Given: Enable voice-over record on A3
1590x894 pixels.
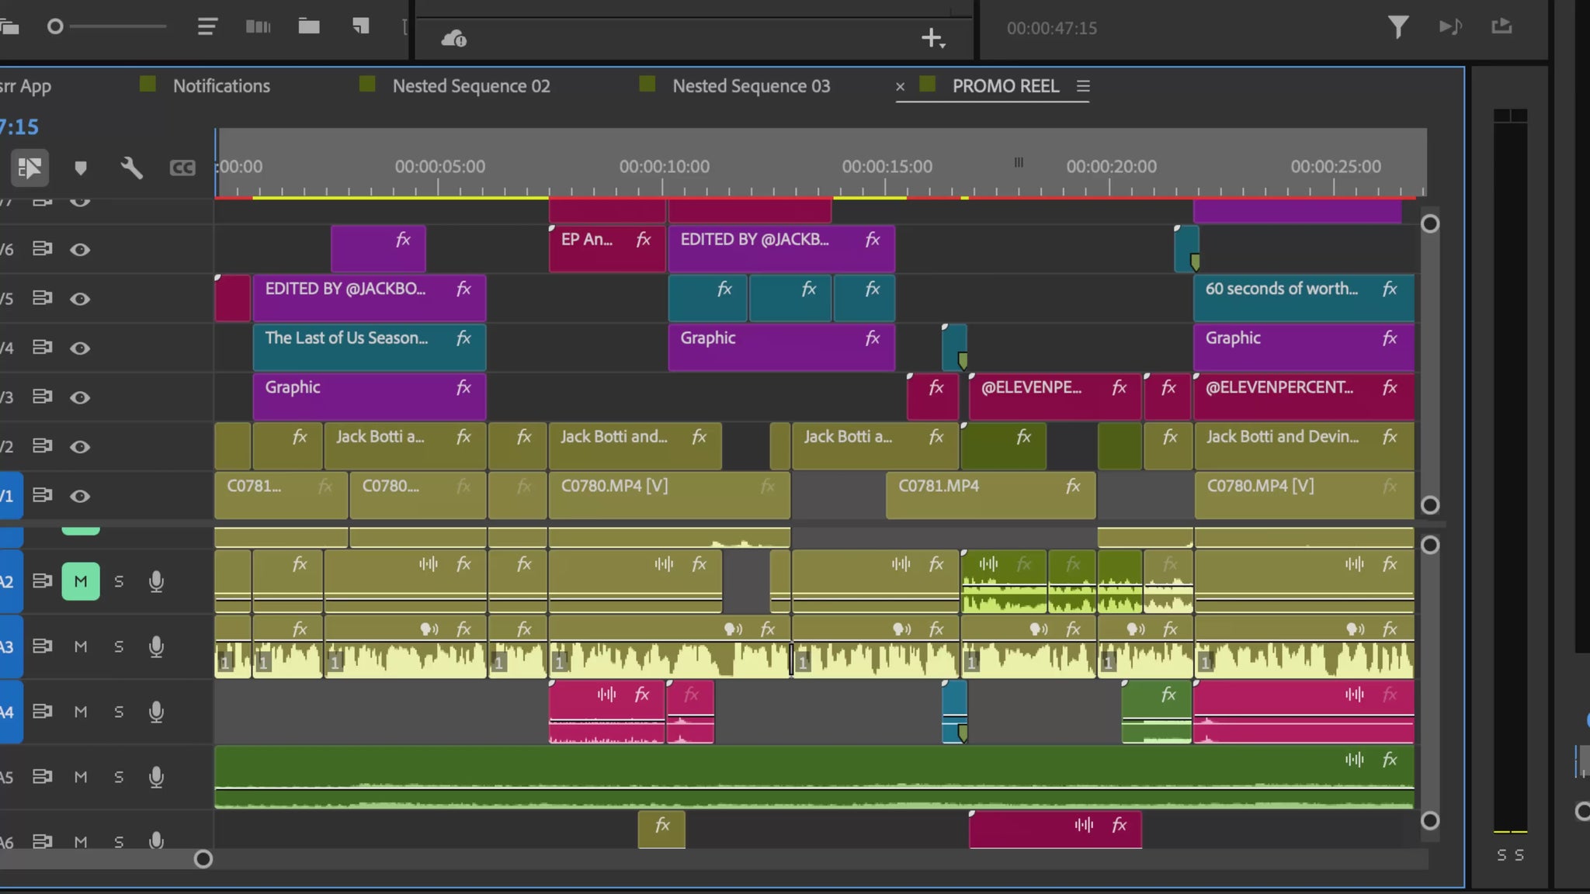Looking at the screenshot, I should 156,646.
